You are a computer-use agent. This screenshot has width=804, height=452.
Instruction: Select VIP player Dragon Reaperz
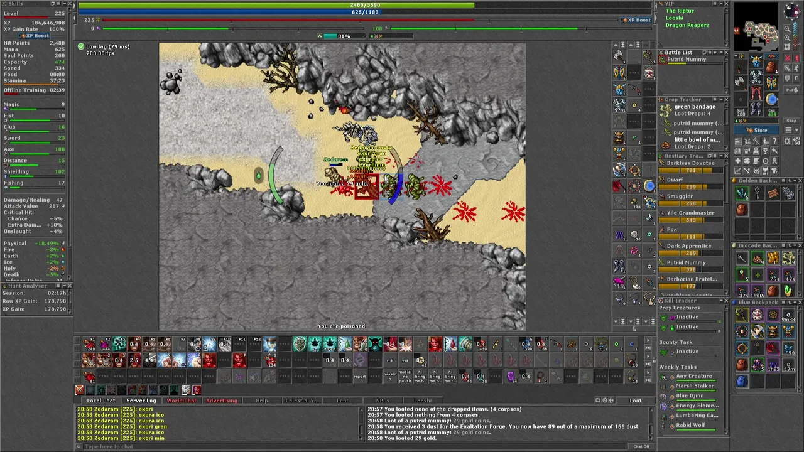point(687,25)
